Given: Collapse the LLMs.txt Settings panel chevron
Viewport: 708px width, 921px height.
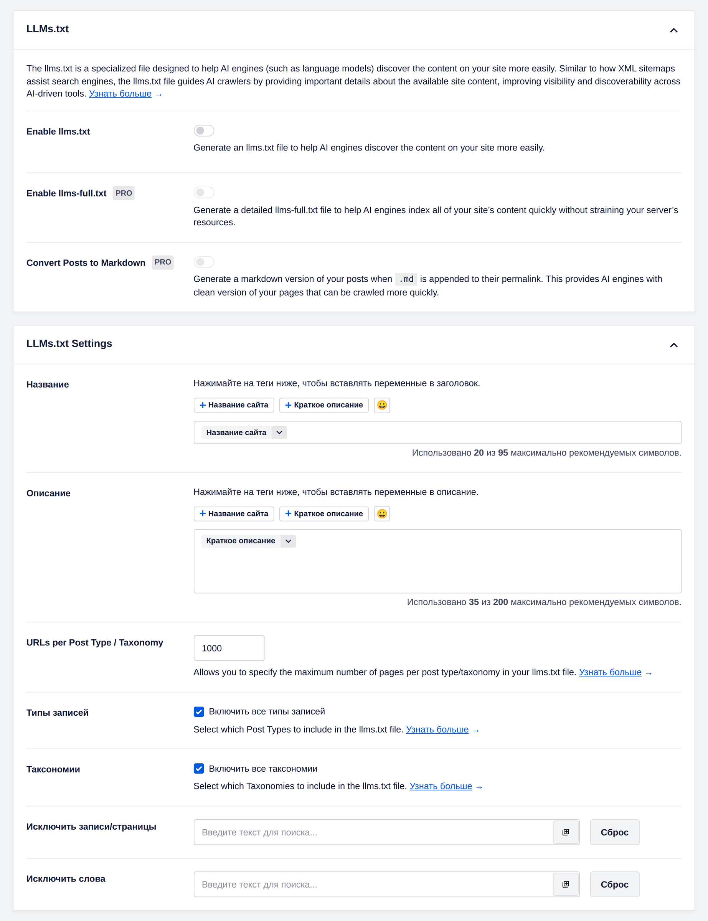Looking at the screenshot, I should (x=673, y=345).
